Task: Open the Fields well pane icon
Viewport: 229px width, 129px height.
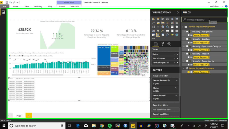Action: [156, 44]
